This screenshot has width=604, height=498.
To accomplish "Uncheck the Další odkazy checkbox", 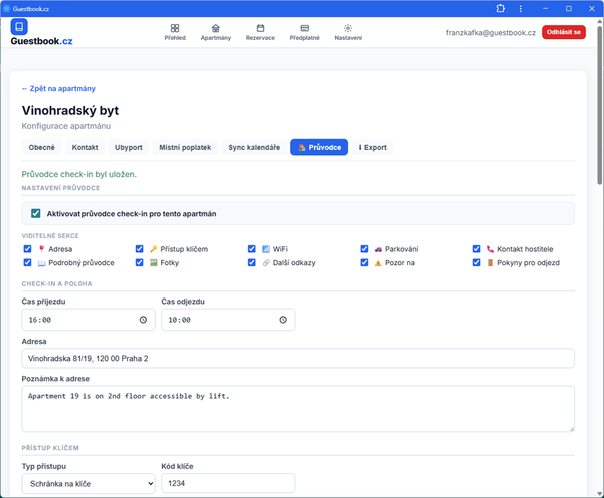I will (x=251, y=262).
